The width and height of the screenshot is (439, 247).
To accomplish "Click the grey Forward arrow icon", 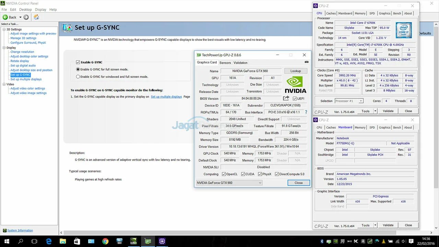I will tap(26, 17).
